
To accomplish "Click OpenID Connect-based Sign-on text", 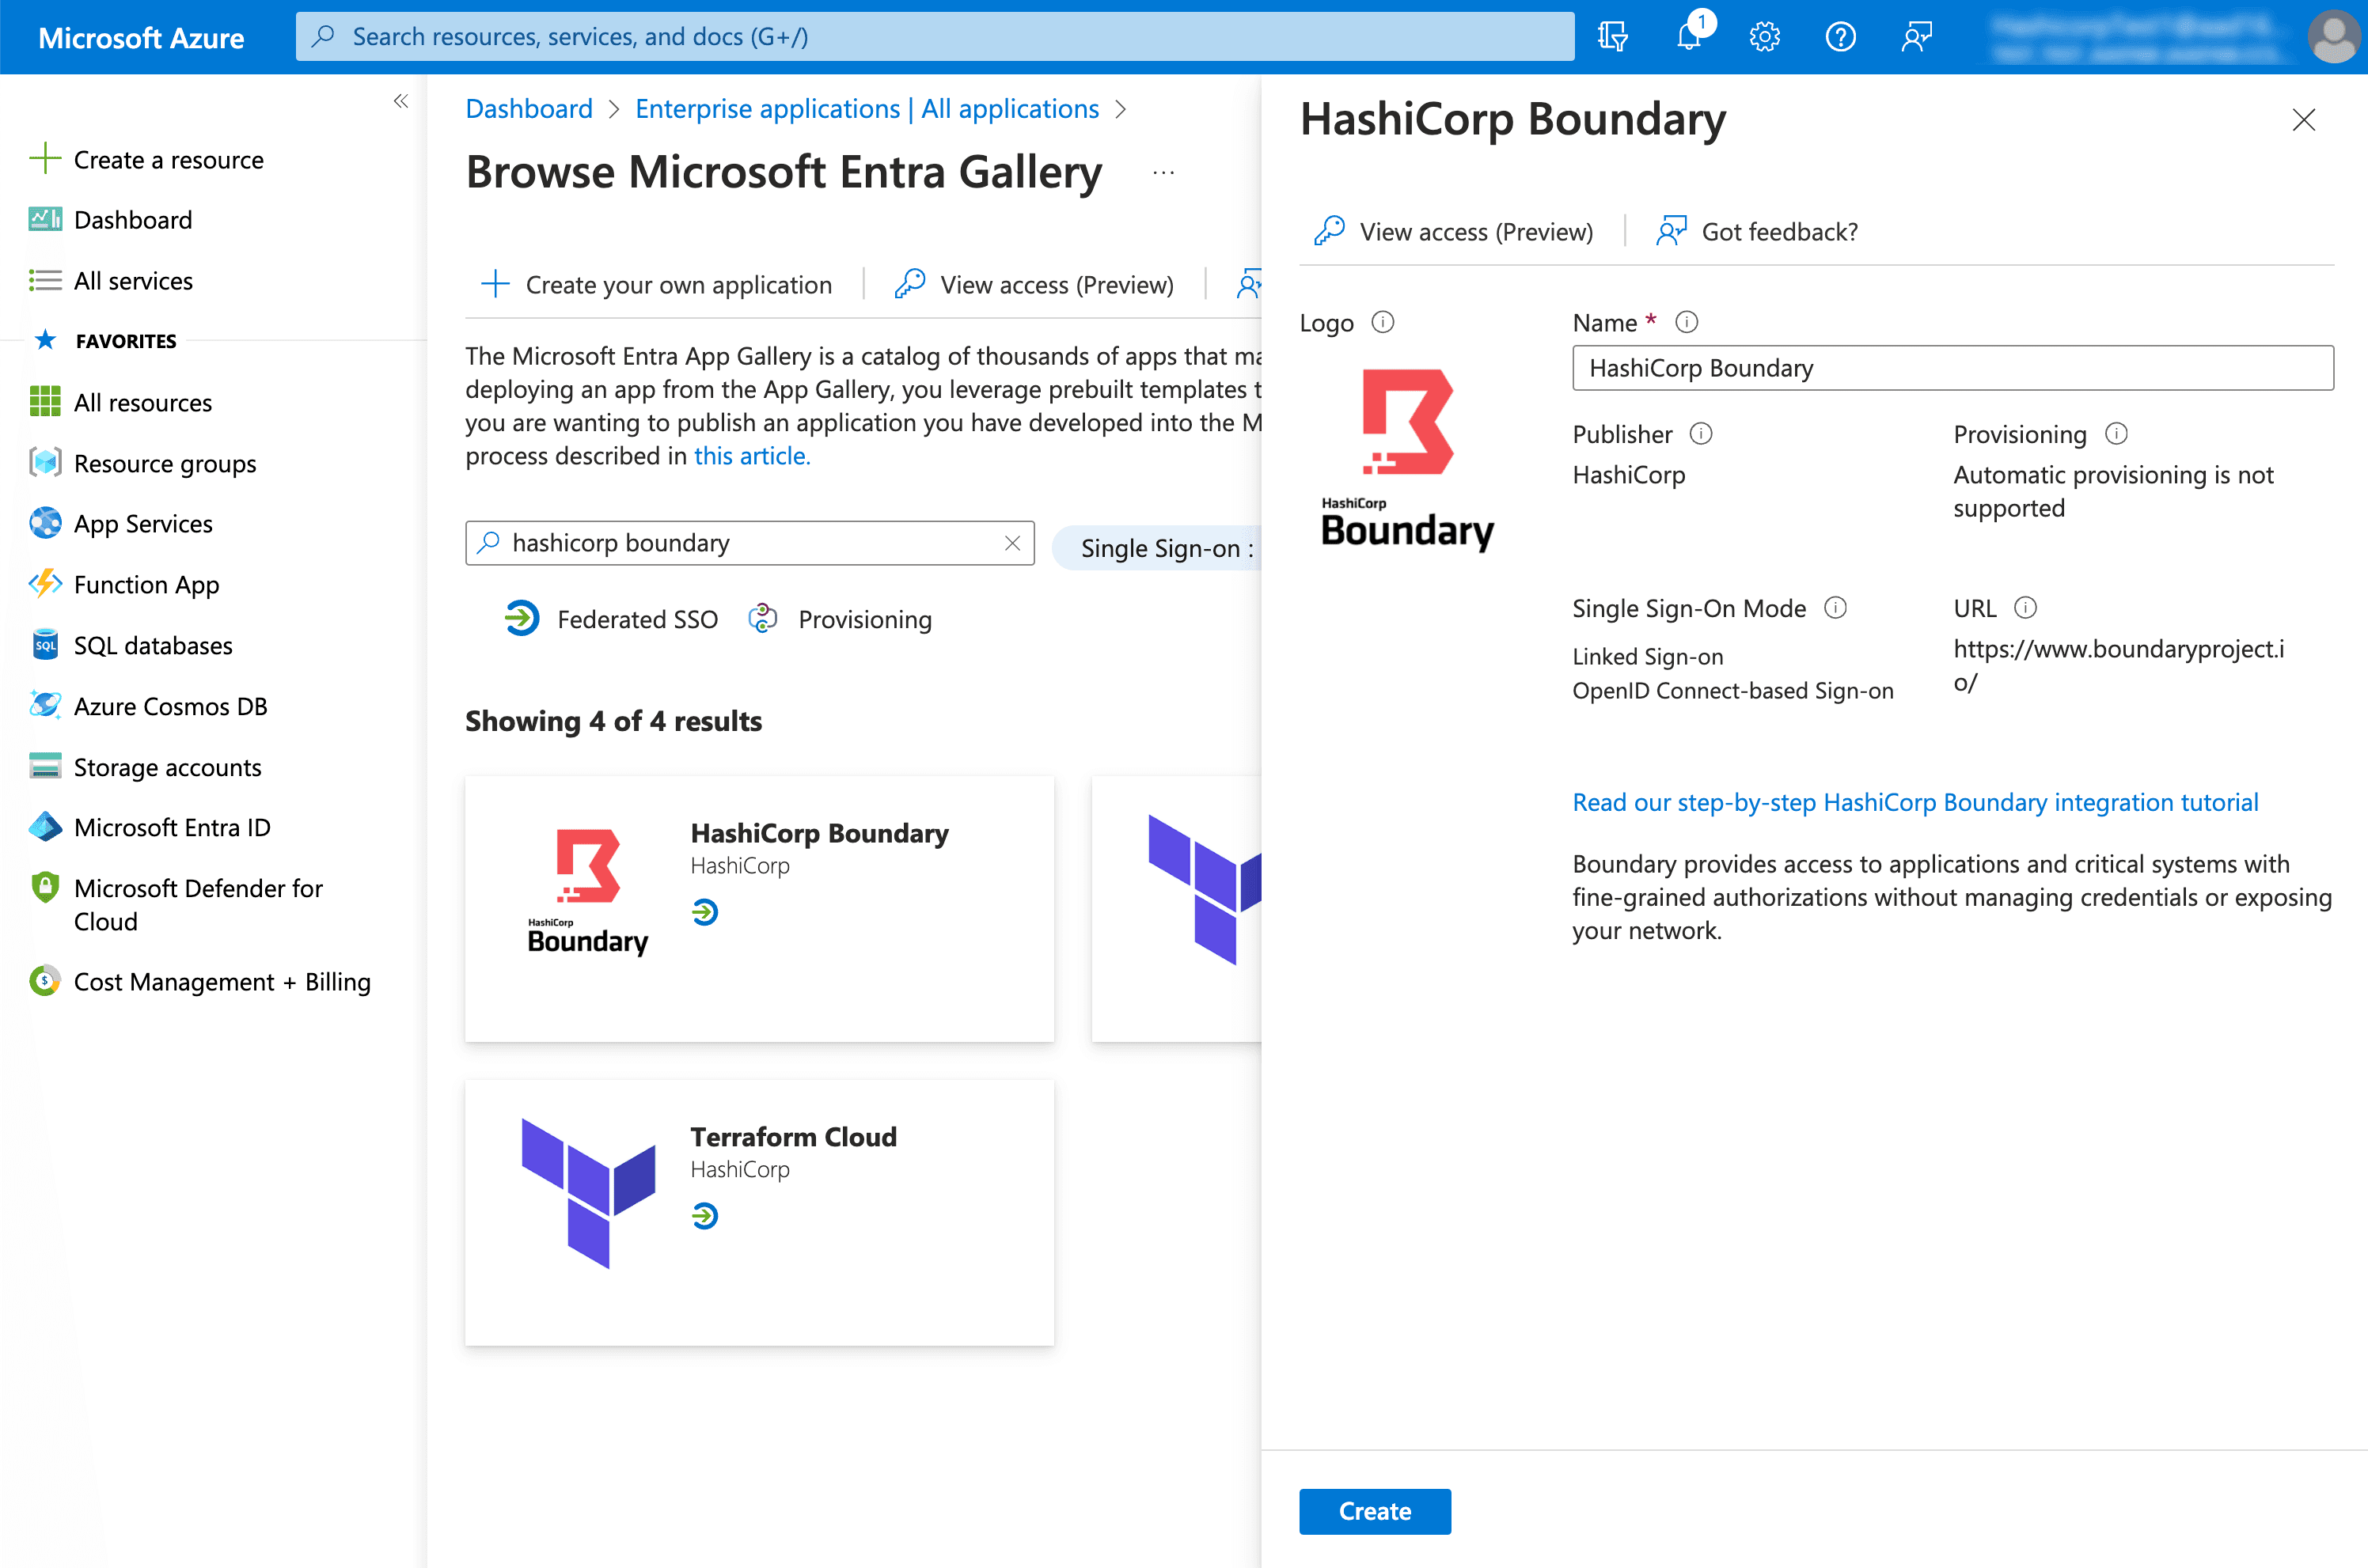I will tap(1732, 690).
